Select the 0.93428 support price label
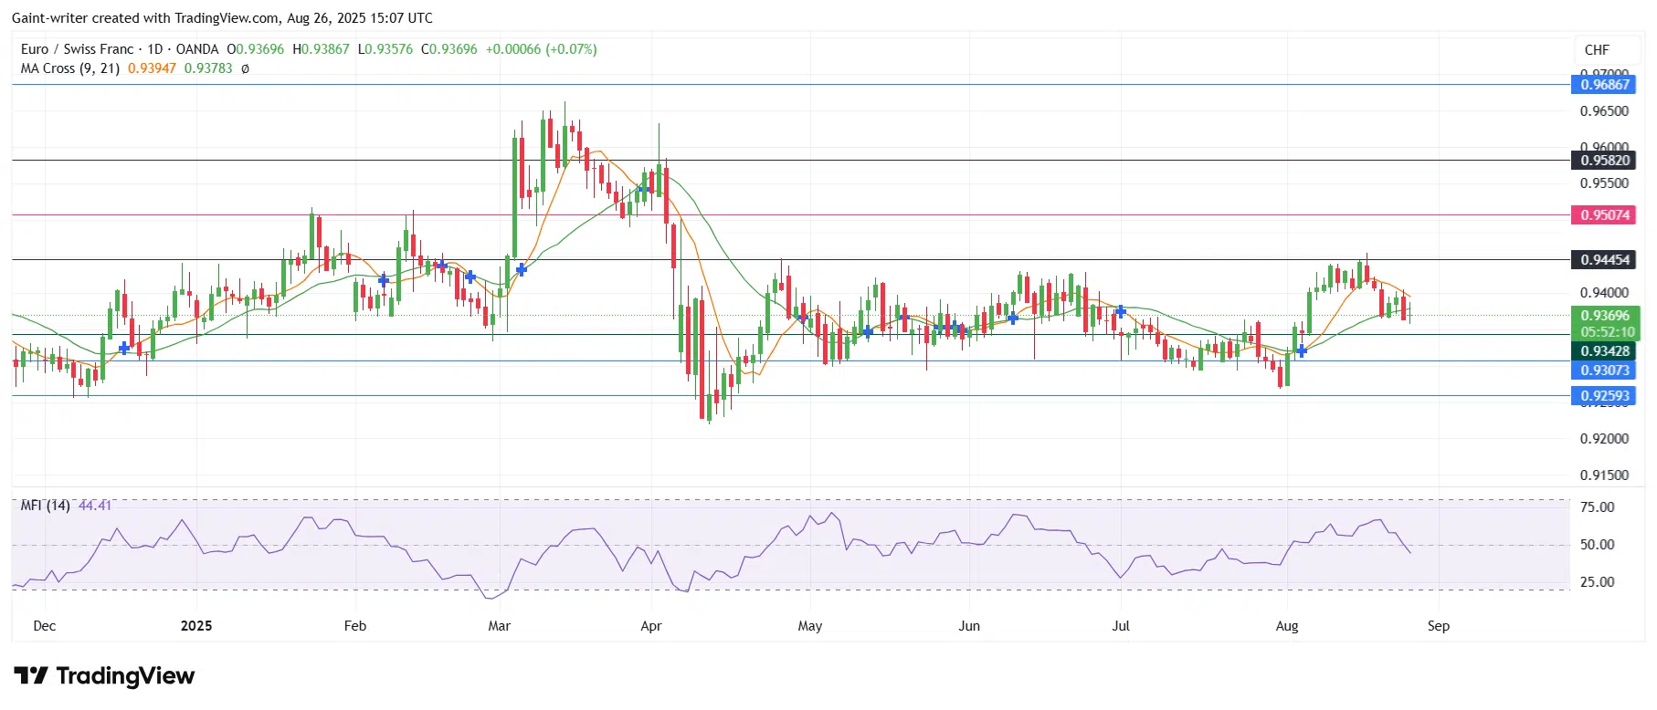The height and width of the screenshot is (710, 1657). [x=1605, y=351]
